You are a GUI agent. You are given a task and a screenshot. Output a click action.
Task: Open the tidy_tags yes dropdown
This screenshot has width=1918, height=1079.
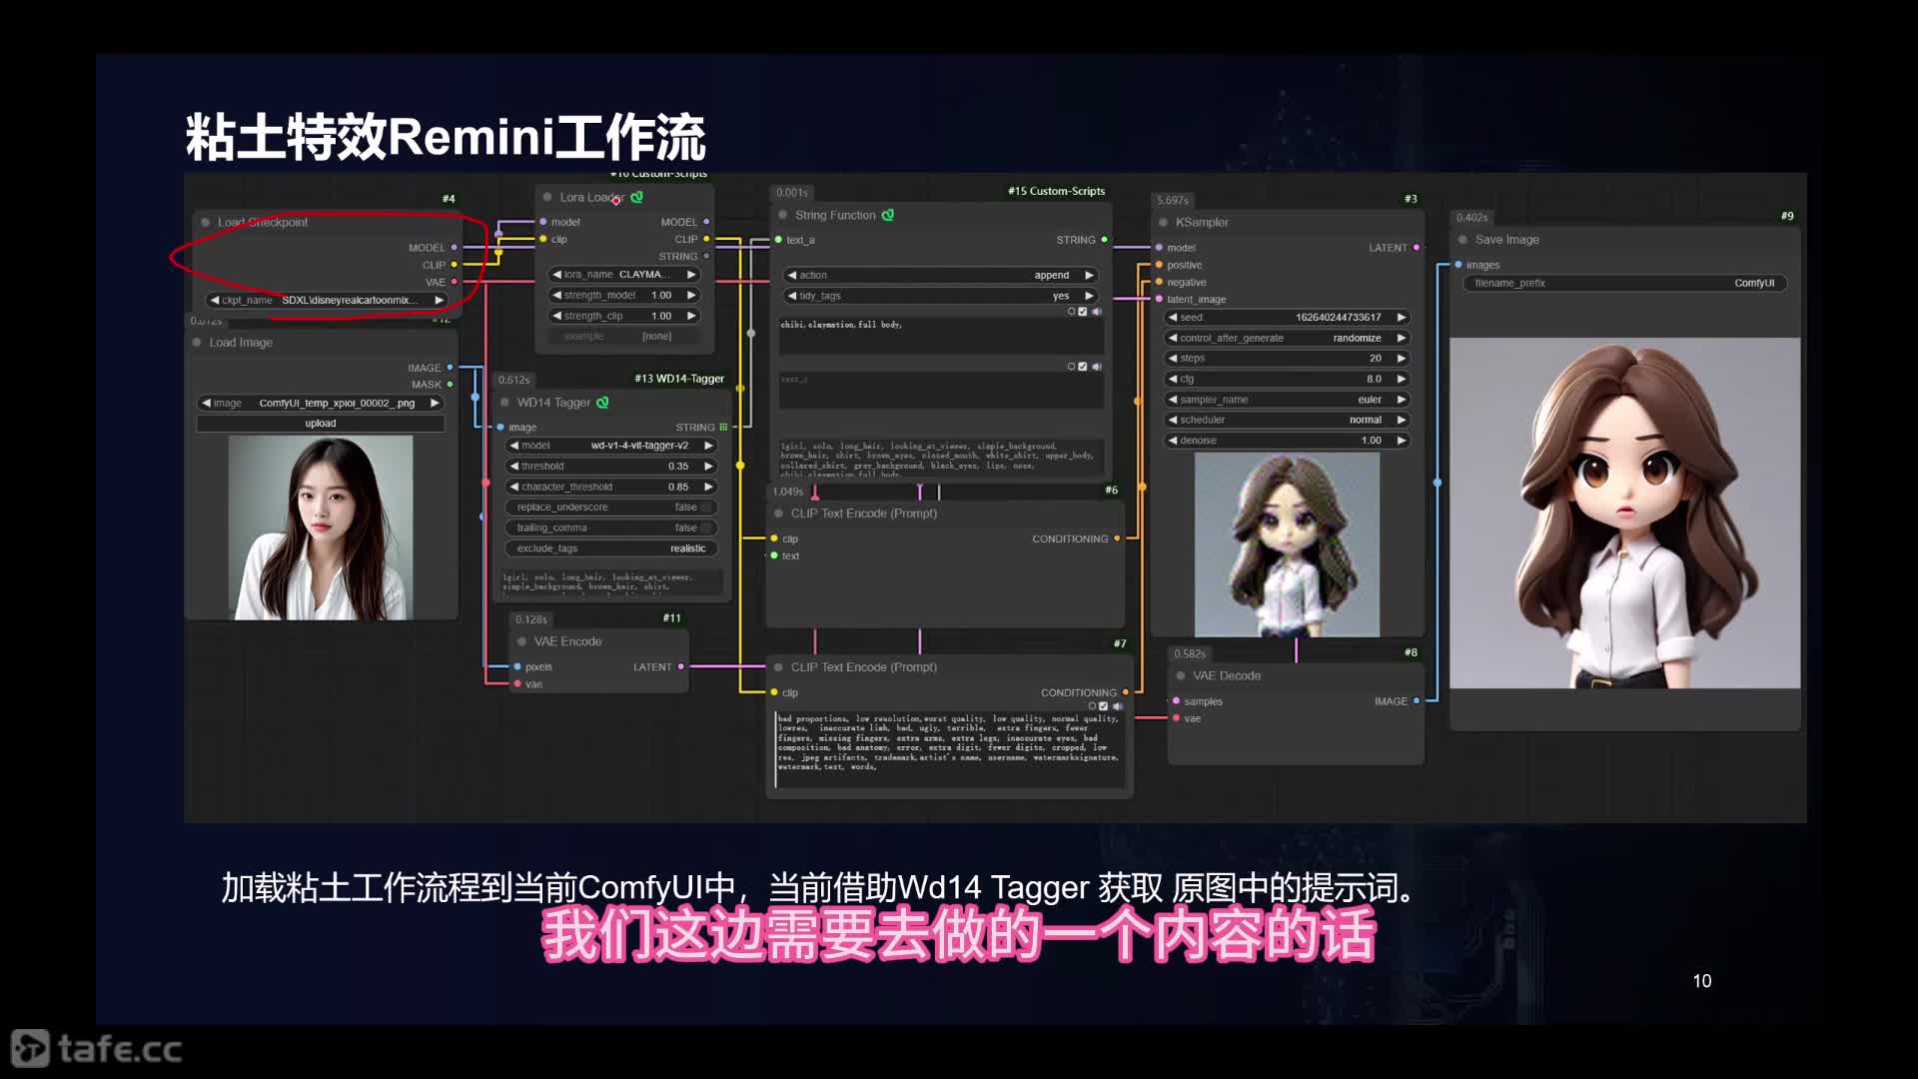pos(941,297)
